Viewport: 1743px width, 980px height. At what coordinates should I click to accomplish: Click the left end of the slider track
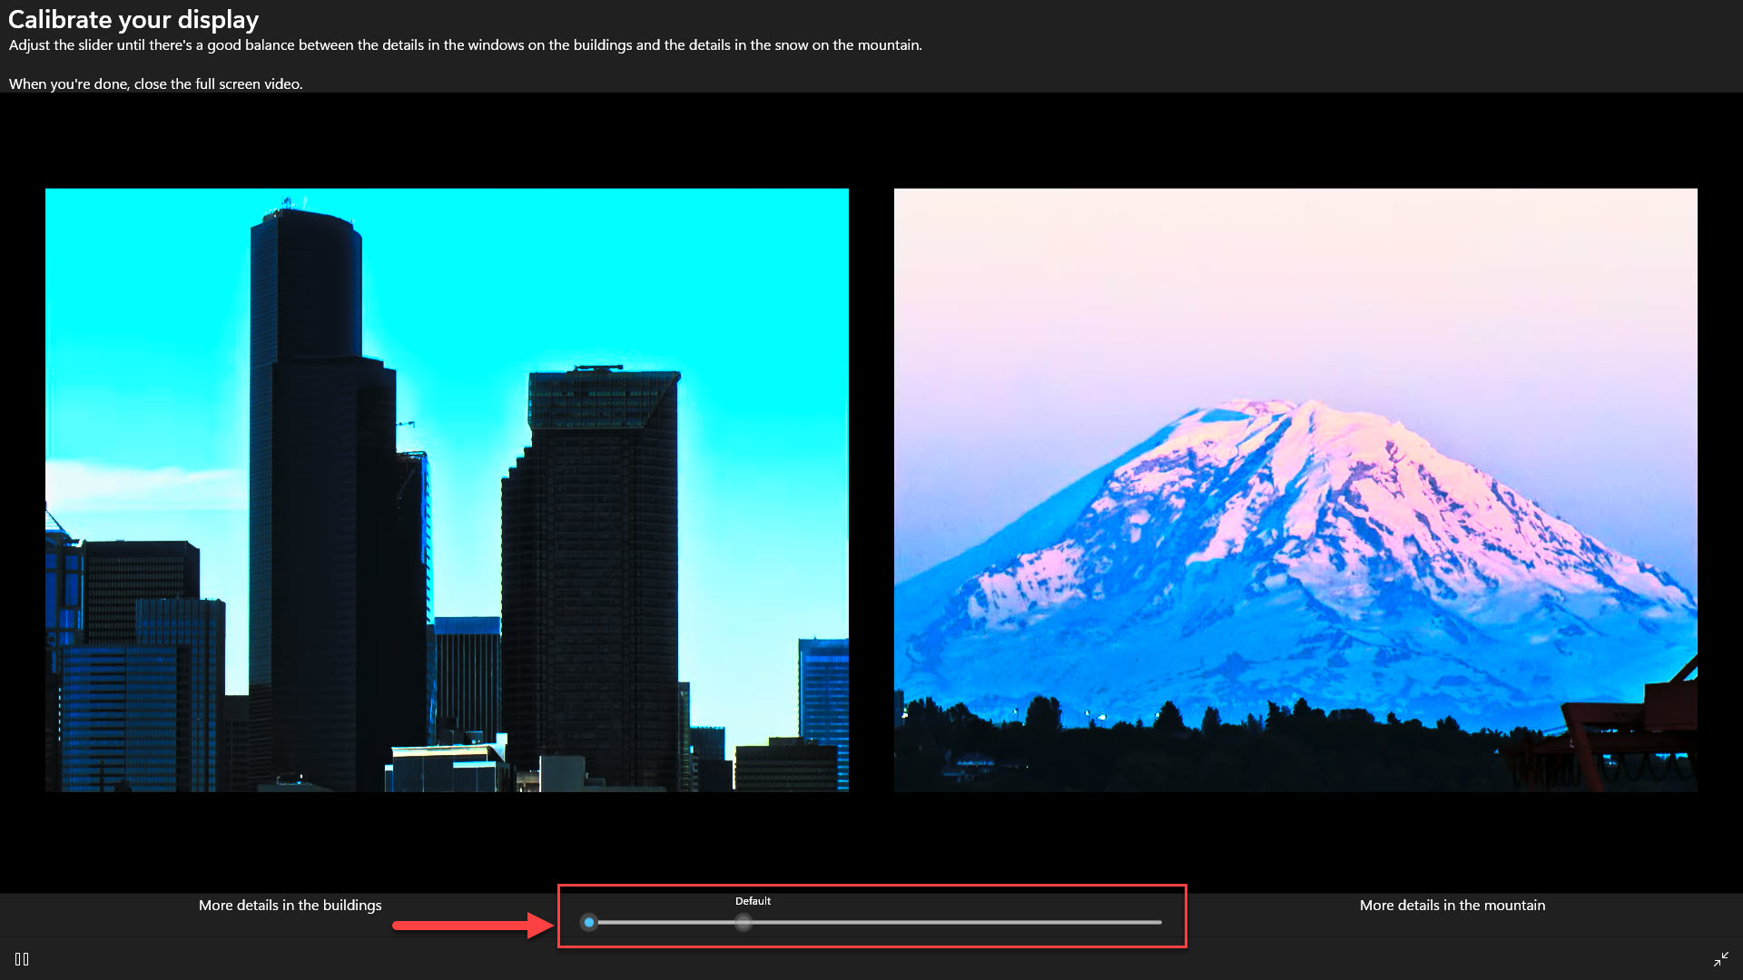pyautogui.click(x=590, y=922)
